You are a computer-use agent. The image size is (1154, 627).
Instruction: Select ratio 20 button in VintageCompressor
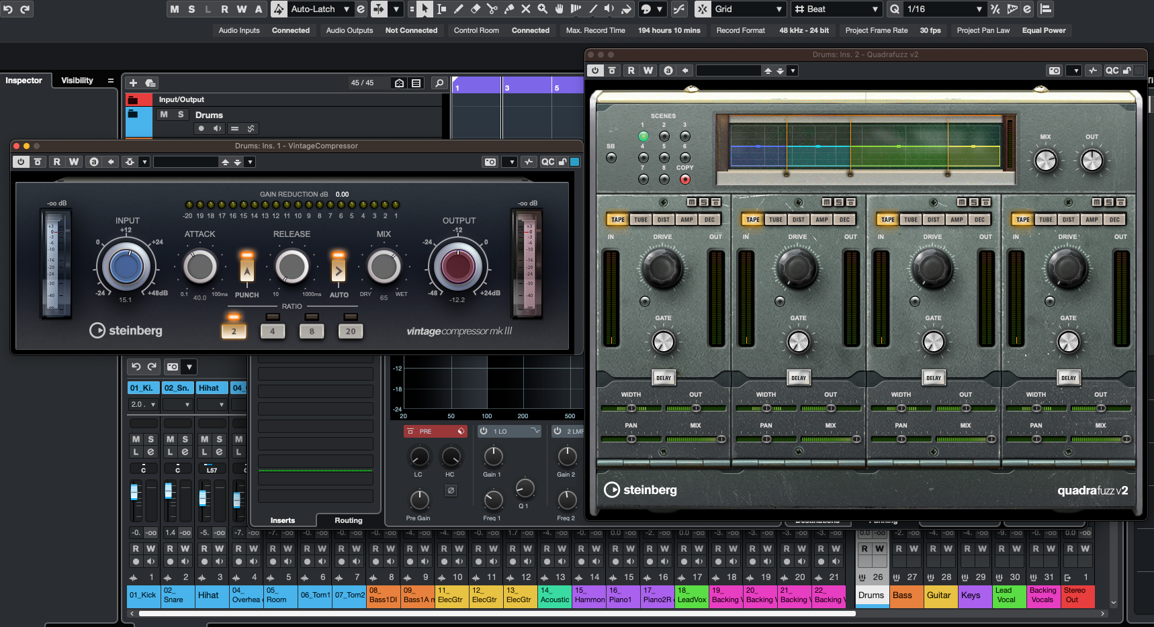pyautogui.click(x=351, y=331)
